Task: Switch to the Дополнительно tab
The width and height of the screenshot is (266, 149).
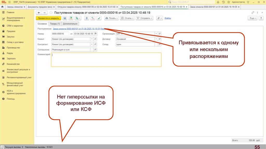Action: pos(70,24)
